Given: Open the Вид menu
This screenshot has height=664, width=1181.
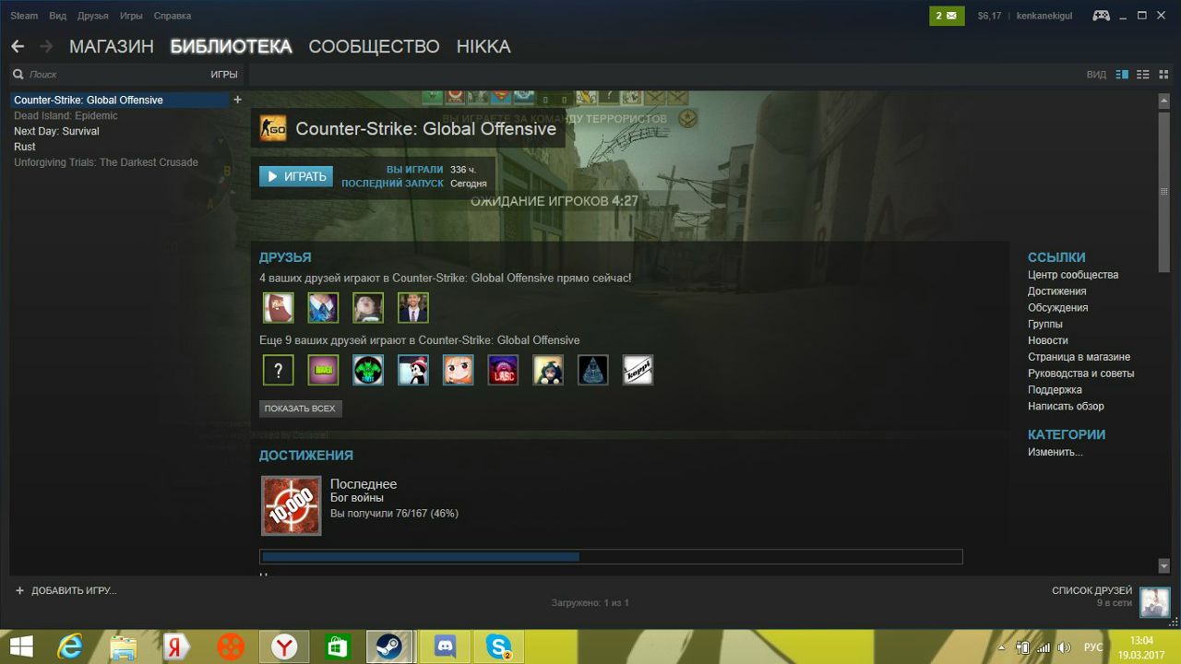Looking at the screenshot, I should (x=57, y=16).
